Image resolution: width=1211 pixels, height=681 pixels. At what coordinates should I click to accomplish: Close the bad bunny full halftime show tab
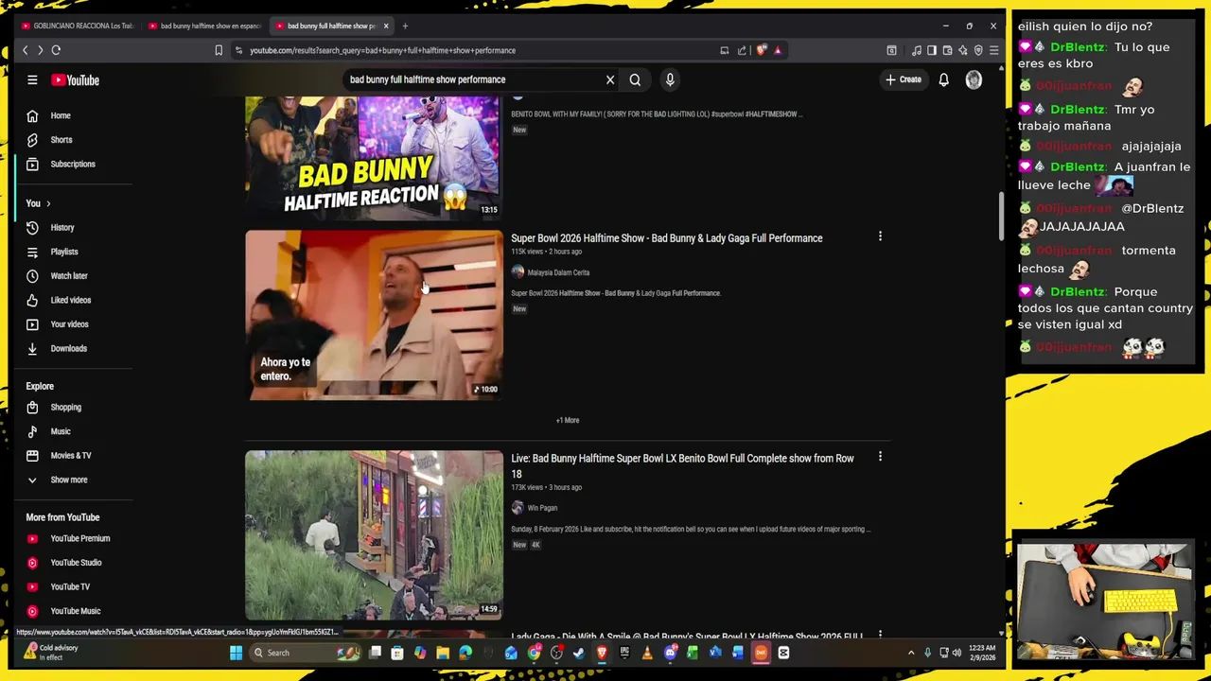coord(386,26)
